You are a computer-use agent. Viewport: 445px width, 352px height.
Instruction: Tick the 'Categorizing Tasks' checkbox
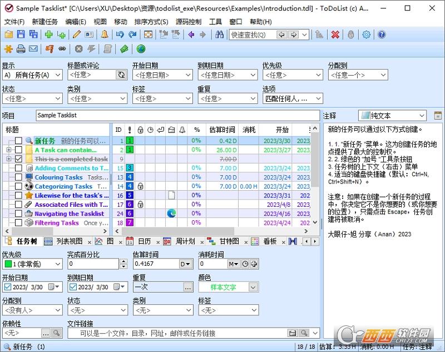(18, 186)
